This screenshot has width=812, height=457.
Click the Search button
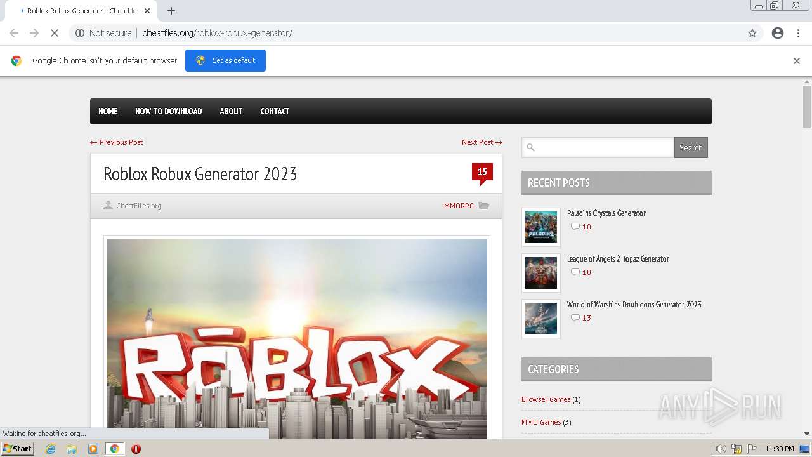point(691,147)
